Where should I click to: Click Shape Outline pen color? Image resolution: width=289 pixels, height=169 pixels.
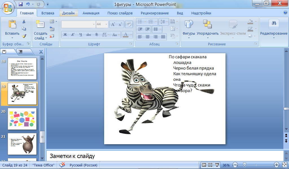point(250,29)
